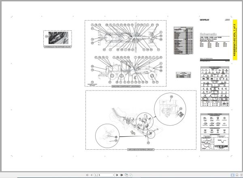This screenshot has height=178, width=243.
Task: Go to the previous view
Action: point(126,175)
